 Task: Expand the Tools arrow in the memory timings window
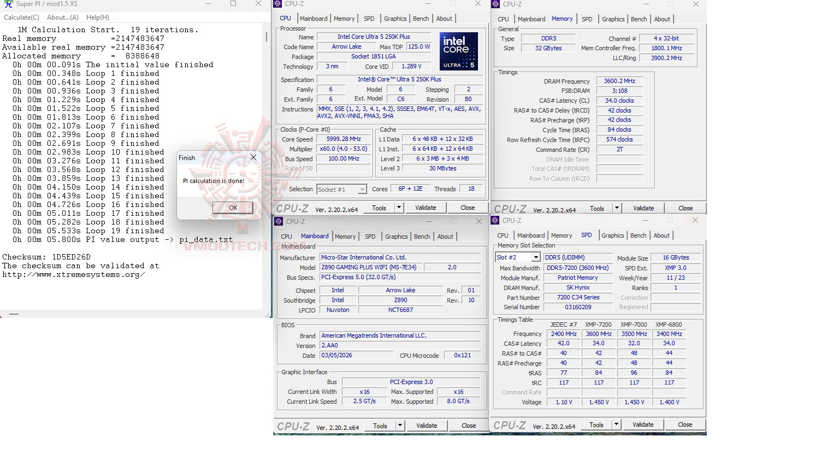click(617, 208)
